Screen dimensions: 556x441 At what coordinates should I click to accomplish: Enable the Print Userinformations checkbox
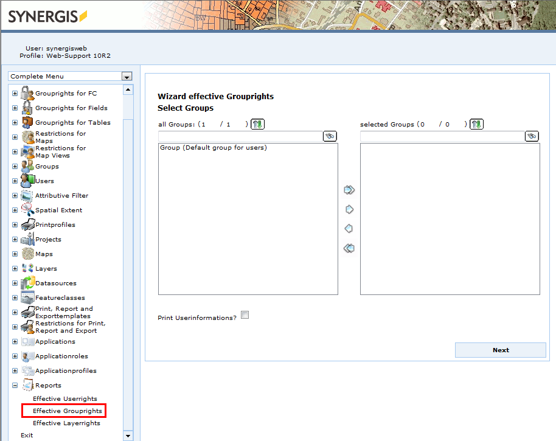(x=245, y=314)
